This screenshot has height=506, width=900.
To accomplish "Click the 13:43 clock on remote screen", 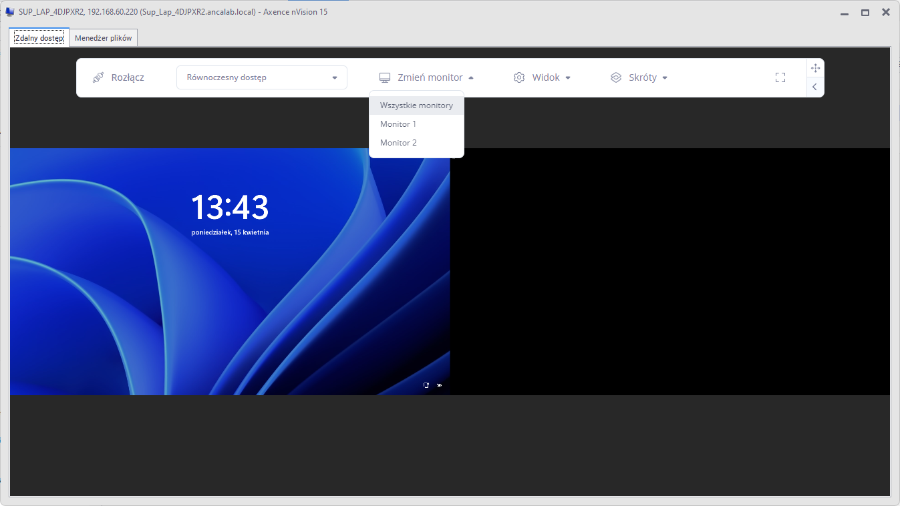I will click(x=230, y=208).
